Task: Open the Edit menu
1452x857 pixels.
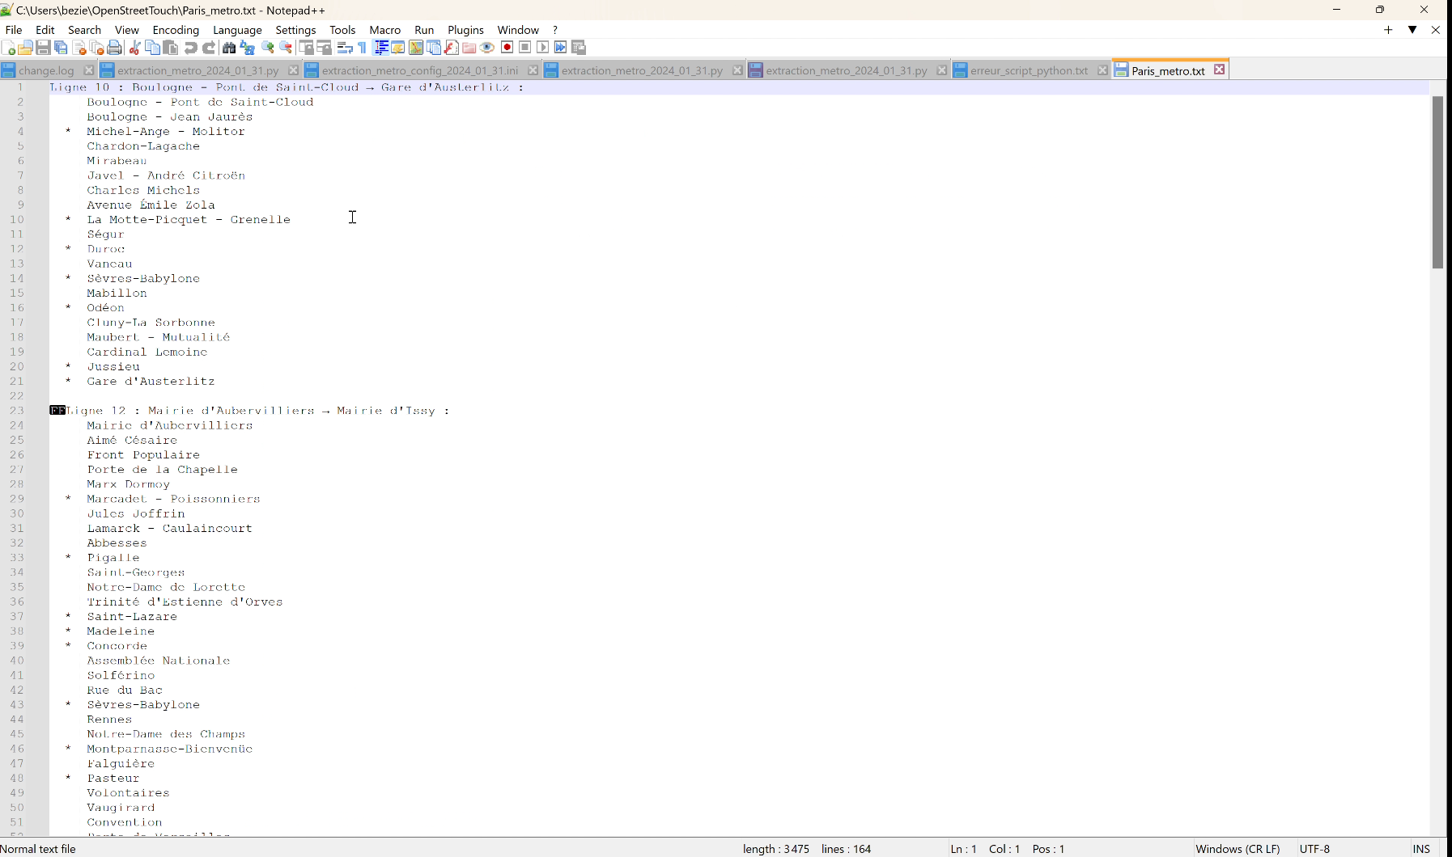Action: coord(45,30)
